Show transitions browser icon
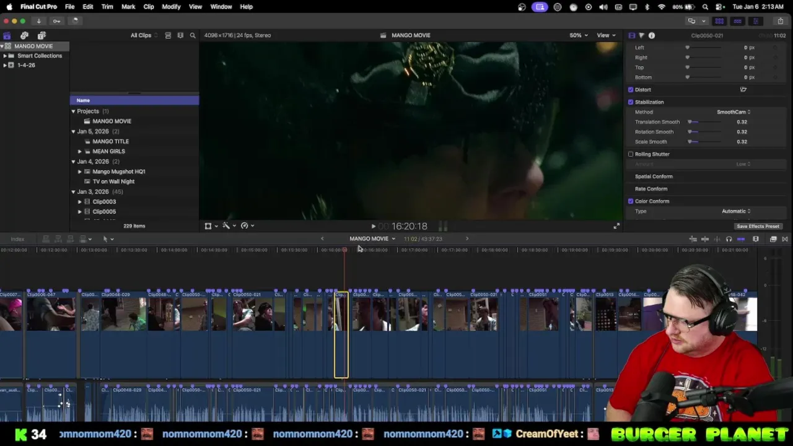The width and height of the screenshot is (793, 446). pyautogui.click(x=784, y=239)
